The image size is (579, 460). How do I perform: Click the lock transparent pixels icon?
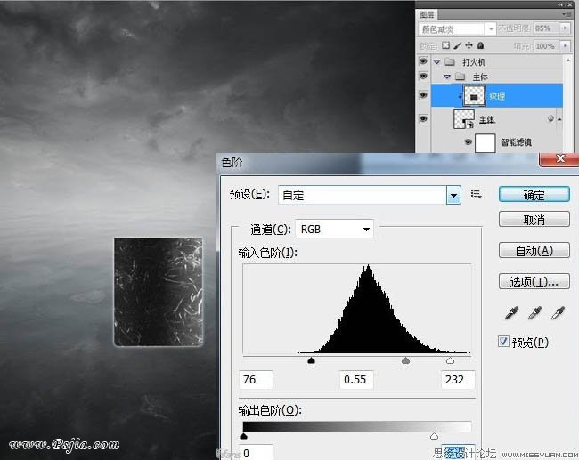point(447,45)
